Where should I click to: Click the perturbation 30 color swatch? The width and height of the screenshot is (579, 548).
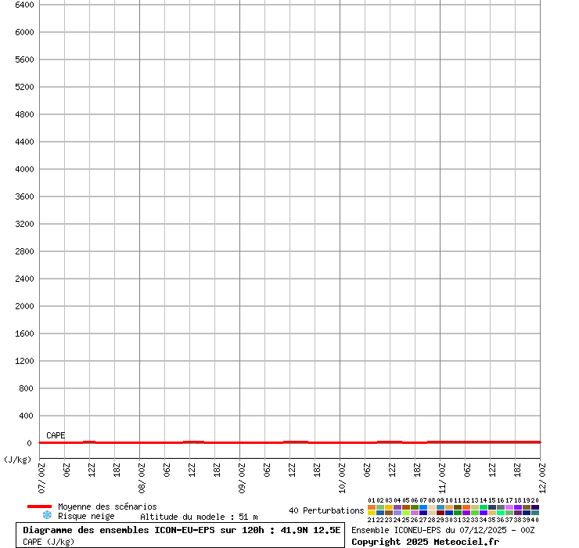[449, 514]
